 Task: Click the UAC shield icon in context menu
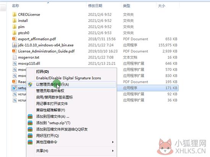click(30, 84)
